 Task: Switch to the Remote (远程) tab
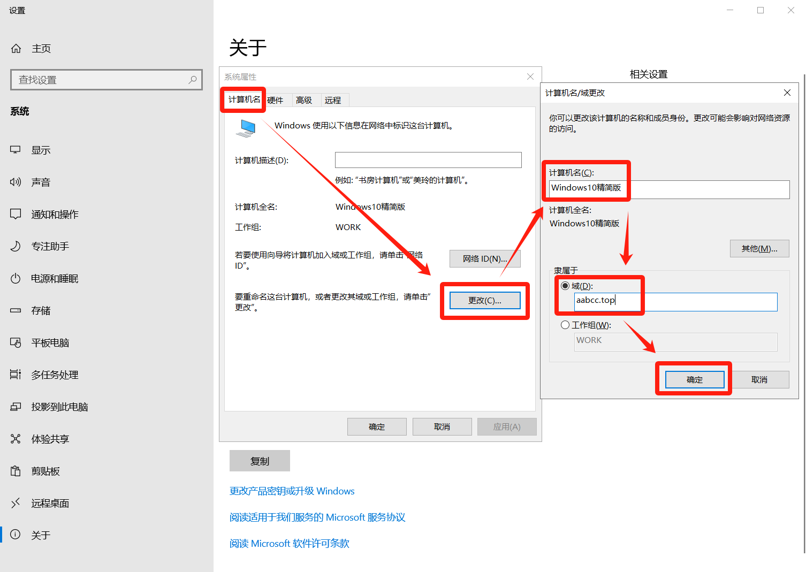pyautogui.click(x=333, y=100)
